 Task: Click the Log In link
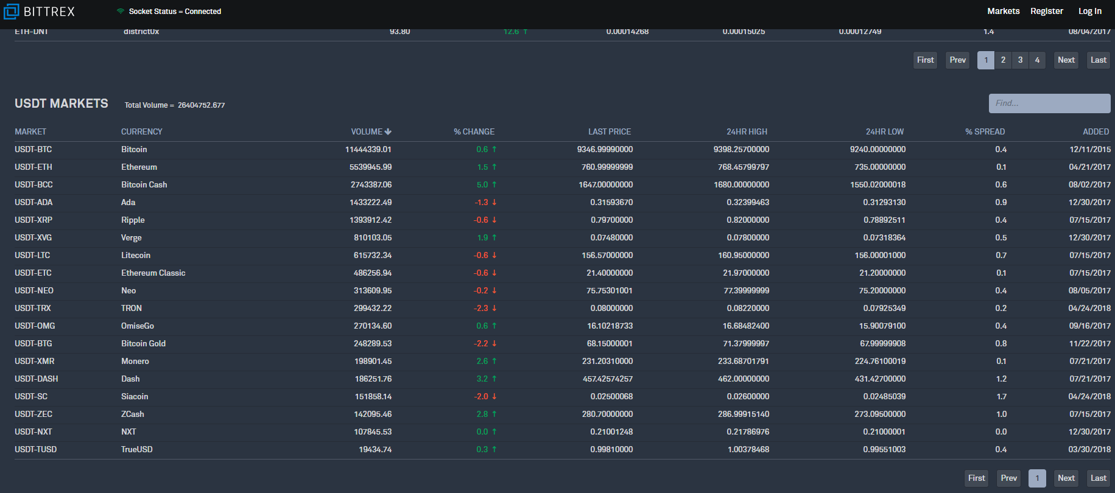point(1089,11)
